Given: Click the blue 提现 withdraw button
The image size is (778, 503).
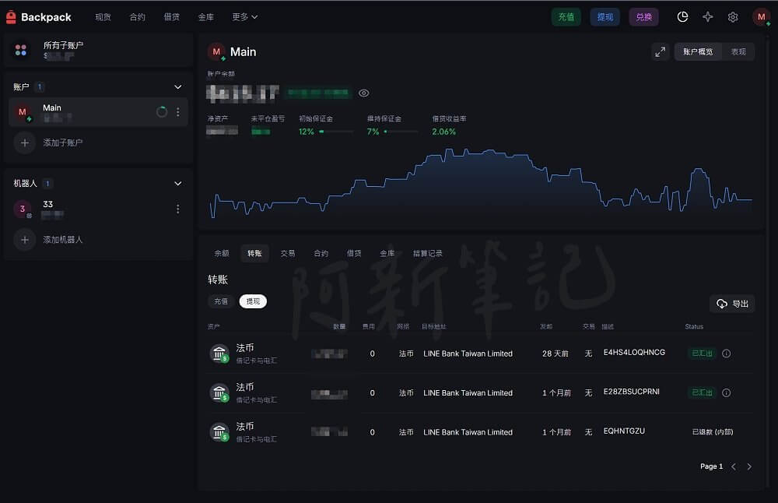Looking at the screenshot, I should pyautogui.click(x=605, y=17).
